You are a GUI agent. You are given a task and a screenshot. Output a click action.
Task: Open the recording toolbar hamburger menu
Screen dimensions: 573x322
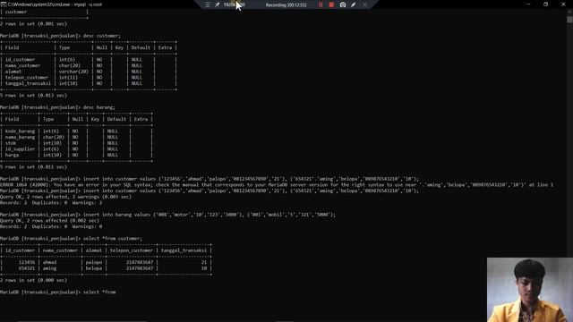(207, 4)
